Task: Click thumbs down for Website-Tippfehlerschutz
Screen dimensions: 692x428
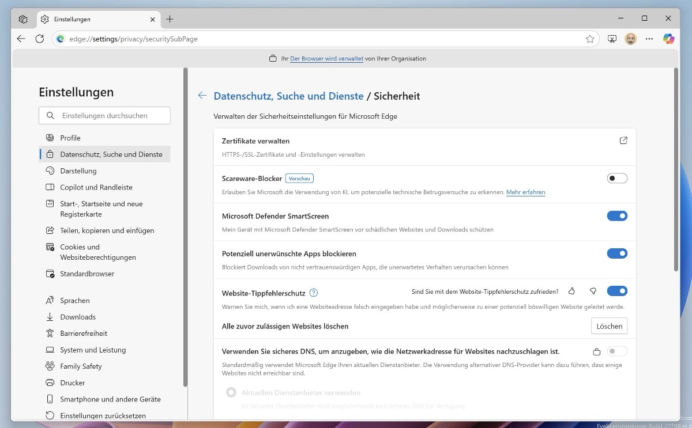Action: [593, 291]
